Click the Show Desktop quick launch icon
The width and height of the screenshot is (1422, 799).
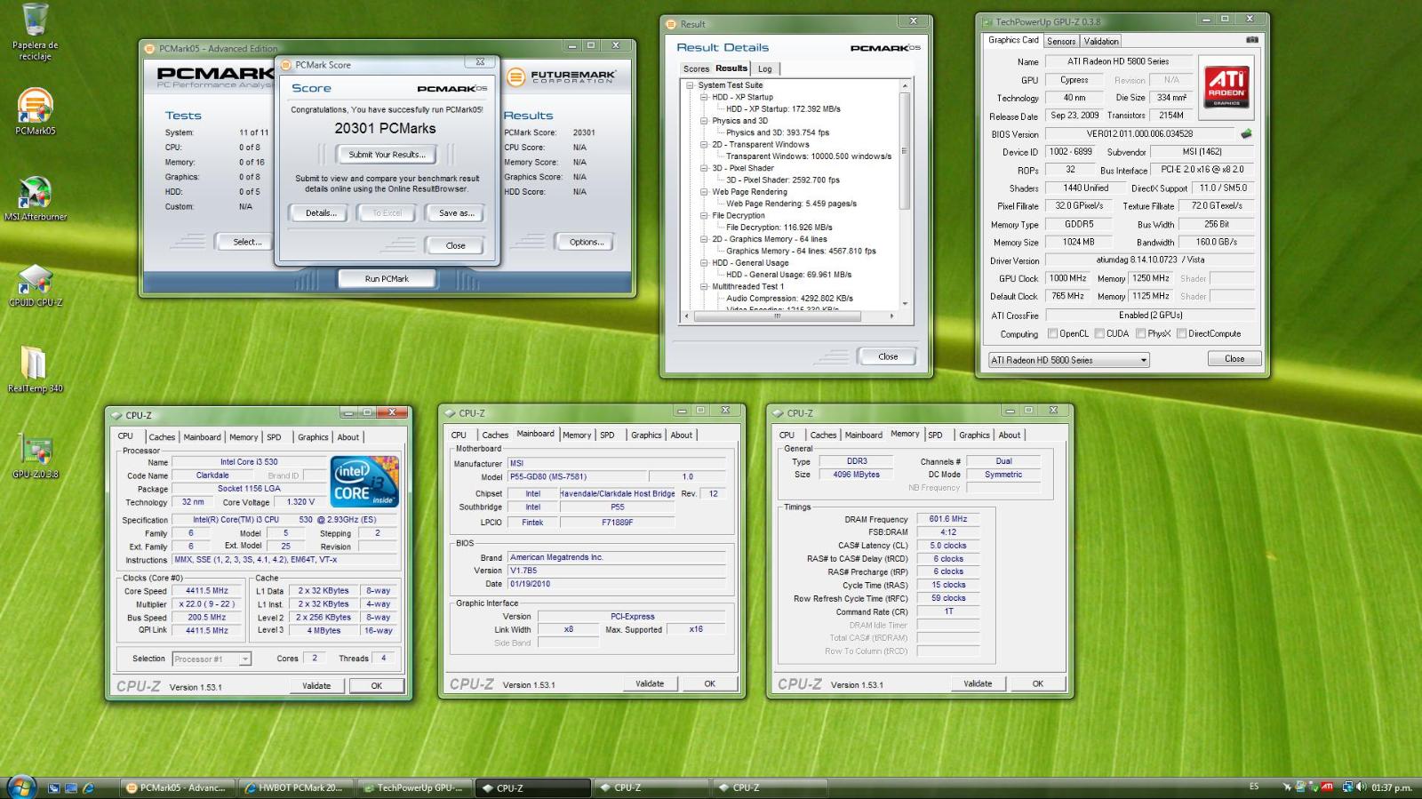pos(54,787)
